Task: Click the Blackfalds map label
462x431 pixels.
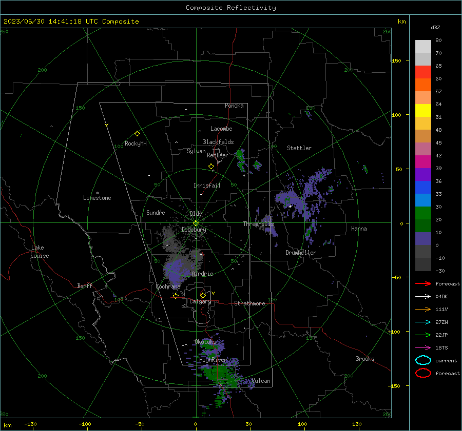Action: click(x=218, y=142)
